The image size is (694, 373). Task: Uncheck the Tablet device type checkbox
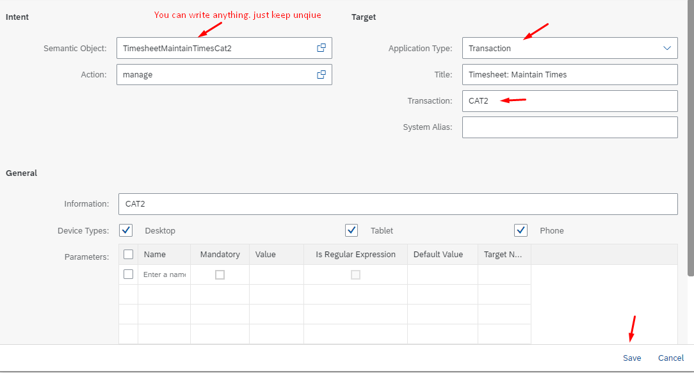pos(351,230)
